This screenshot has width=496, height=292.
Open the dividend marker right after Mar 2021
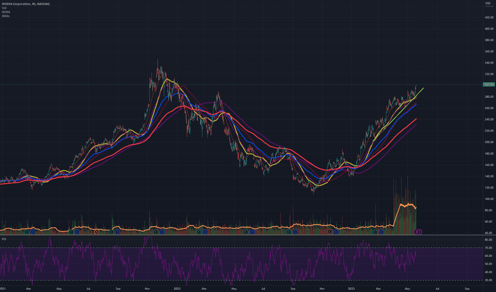(33, 232)
